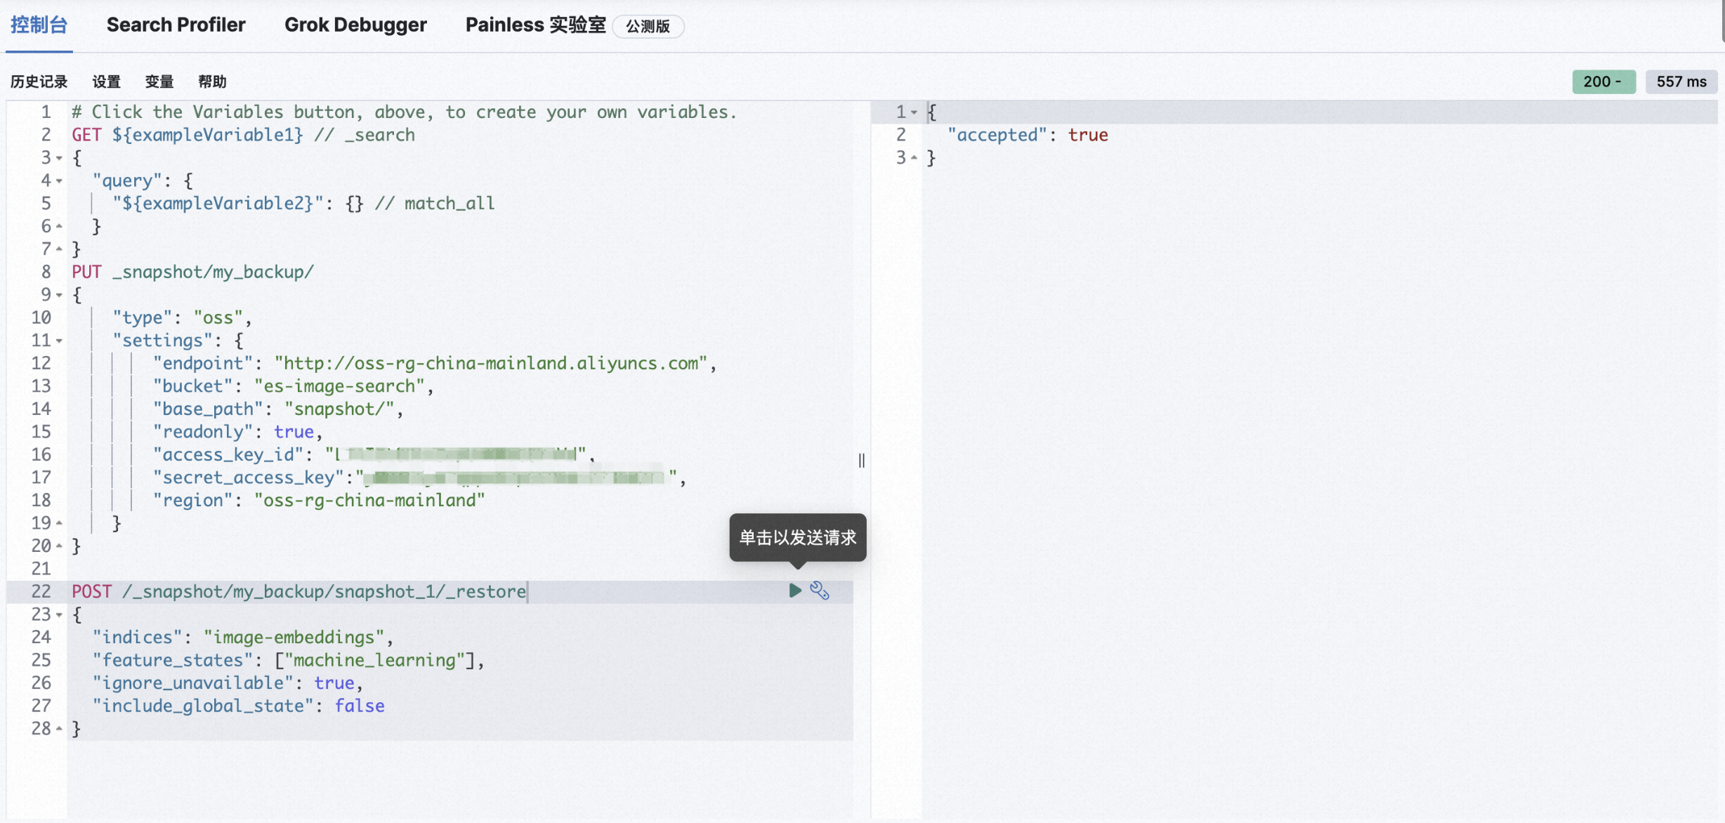Viewport: 1725px width, 823px height.
Task: Open the Painless 实验室 tab
Action: 535,25
